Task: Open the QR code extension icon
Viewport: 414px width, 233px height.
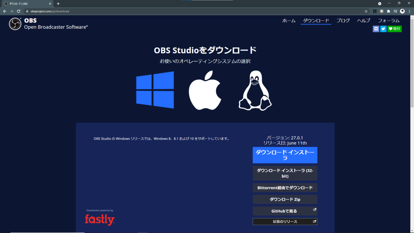Action: (375, 11)
